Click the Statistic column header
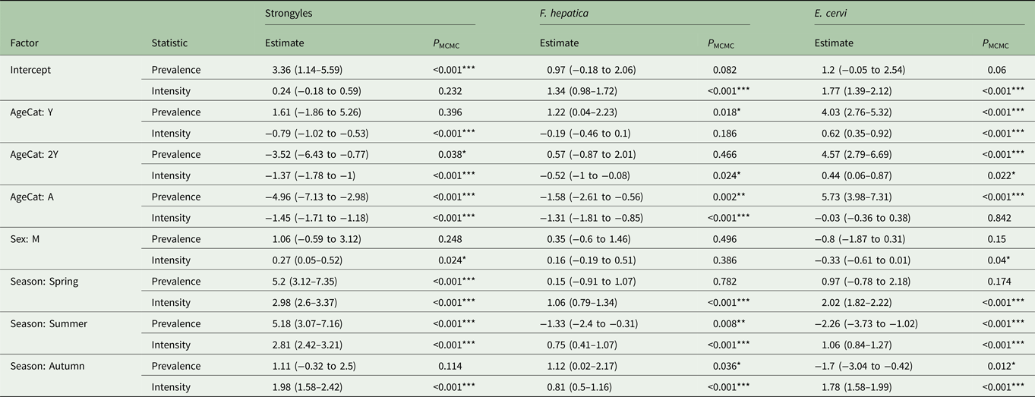The width and height of the screenshot is (1035, 397). coord(169,43)
